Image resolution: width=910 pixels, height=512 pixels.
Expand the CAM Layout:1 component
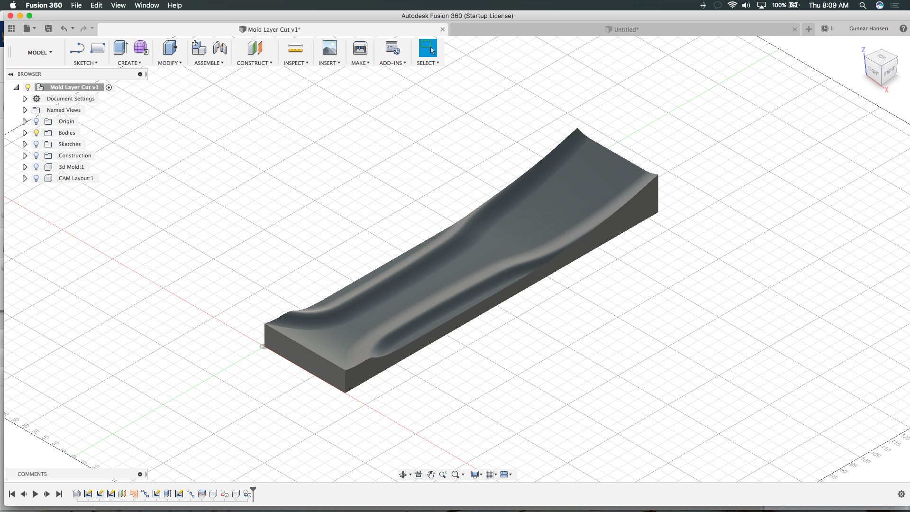[25, 178]
